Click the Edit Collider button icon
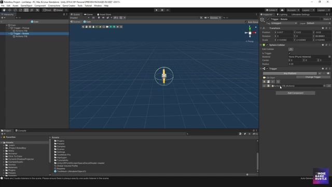 [290, 49]
